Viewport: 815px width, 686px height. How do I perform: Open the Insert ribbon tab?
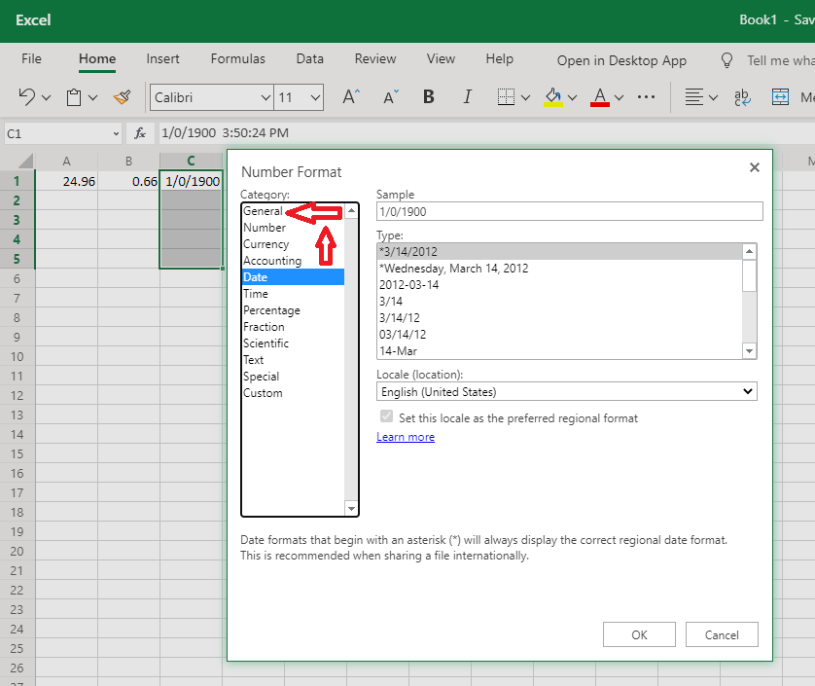pyautogui.click(x=162, y=58)
